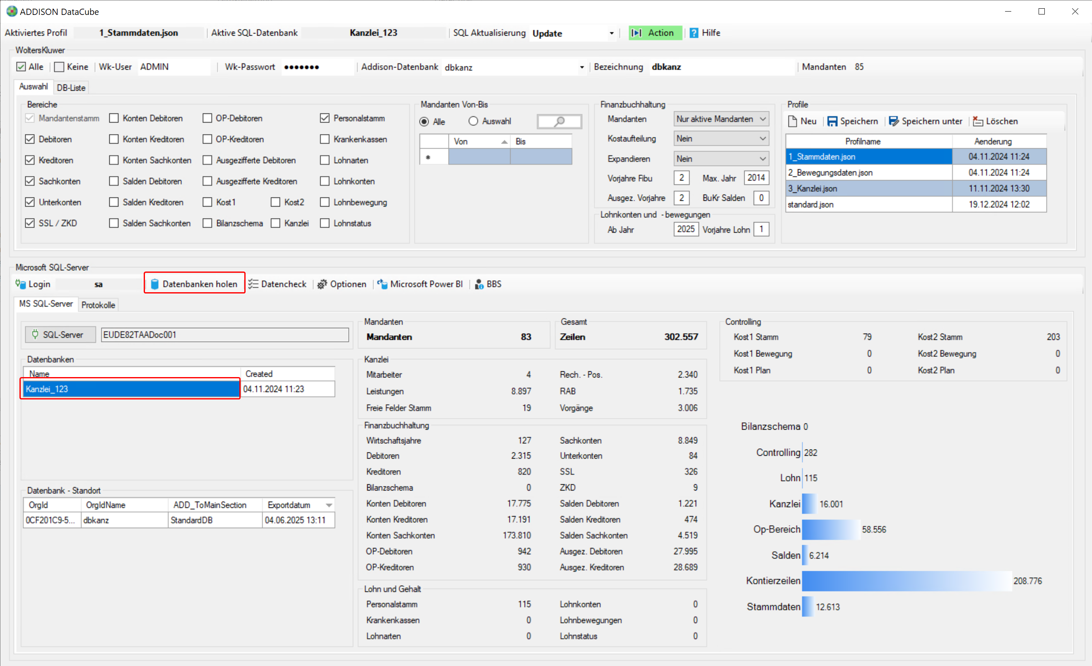Uncheck Personalstamm checkbox
This screenshot has width=1092, height=666.
[324, 118]
